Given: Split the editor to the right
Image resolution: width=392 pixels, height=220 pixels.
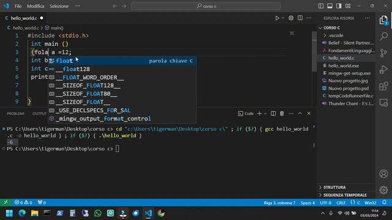Looking at the screenshot, I should pyautogui.click(x=300, y=18).
